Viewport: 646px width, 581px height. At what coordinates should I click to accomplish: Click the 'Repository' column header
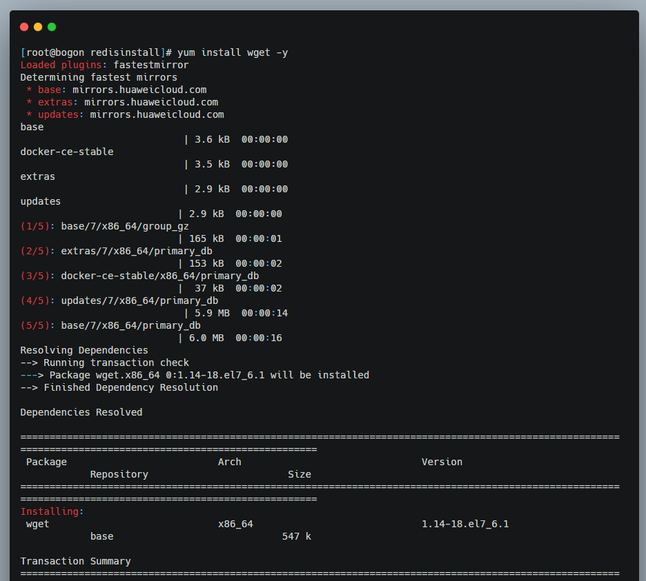click(x=119, y=474)
